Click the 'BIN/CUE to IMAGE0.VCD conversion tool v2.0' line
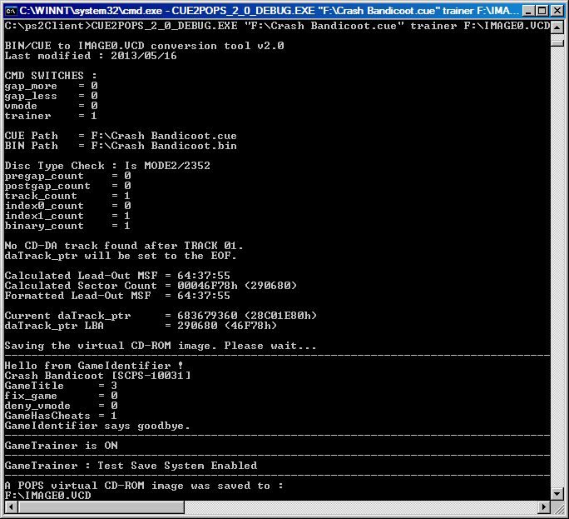The image size is (569, 519). pyautogui.click(x=145, y=46)
